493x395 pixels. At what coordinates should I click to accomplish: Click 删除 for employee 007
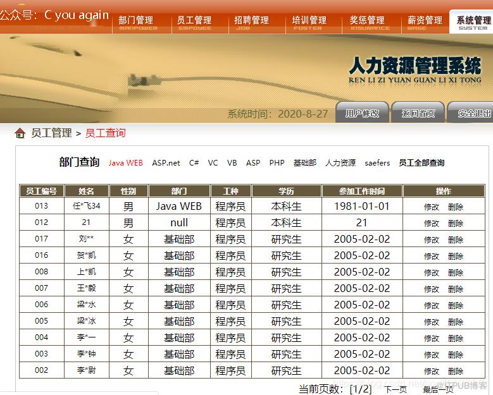456,289
